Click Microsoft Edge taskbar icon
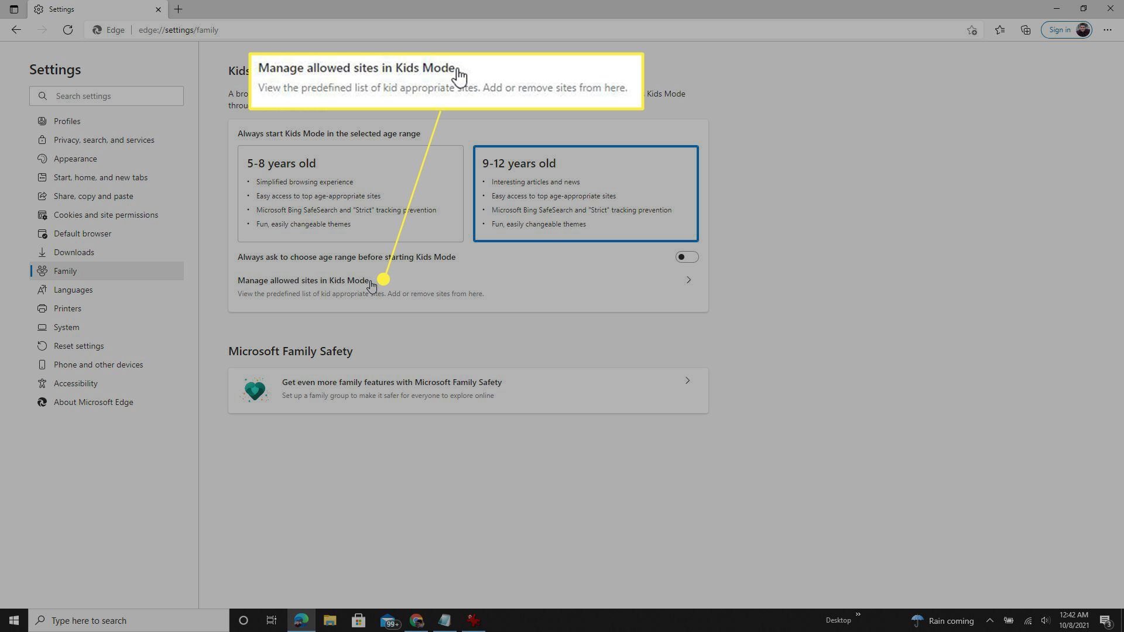The height and width of the screenshot is (632, 1124). pos(301,620)
